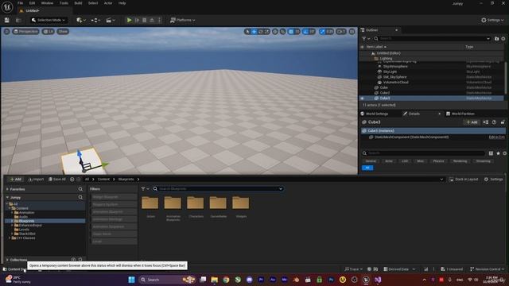Click the Import button in Content Browser
This screenshot has height=286, width=509.
point(36,180)
